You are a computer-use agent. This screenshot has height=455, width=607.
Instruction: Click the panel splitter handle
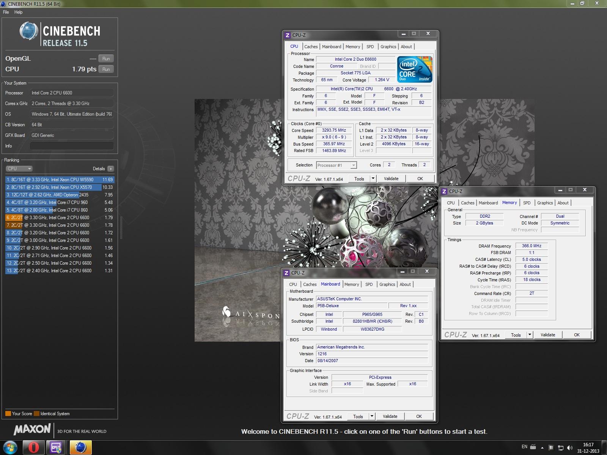click(121, 227)
